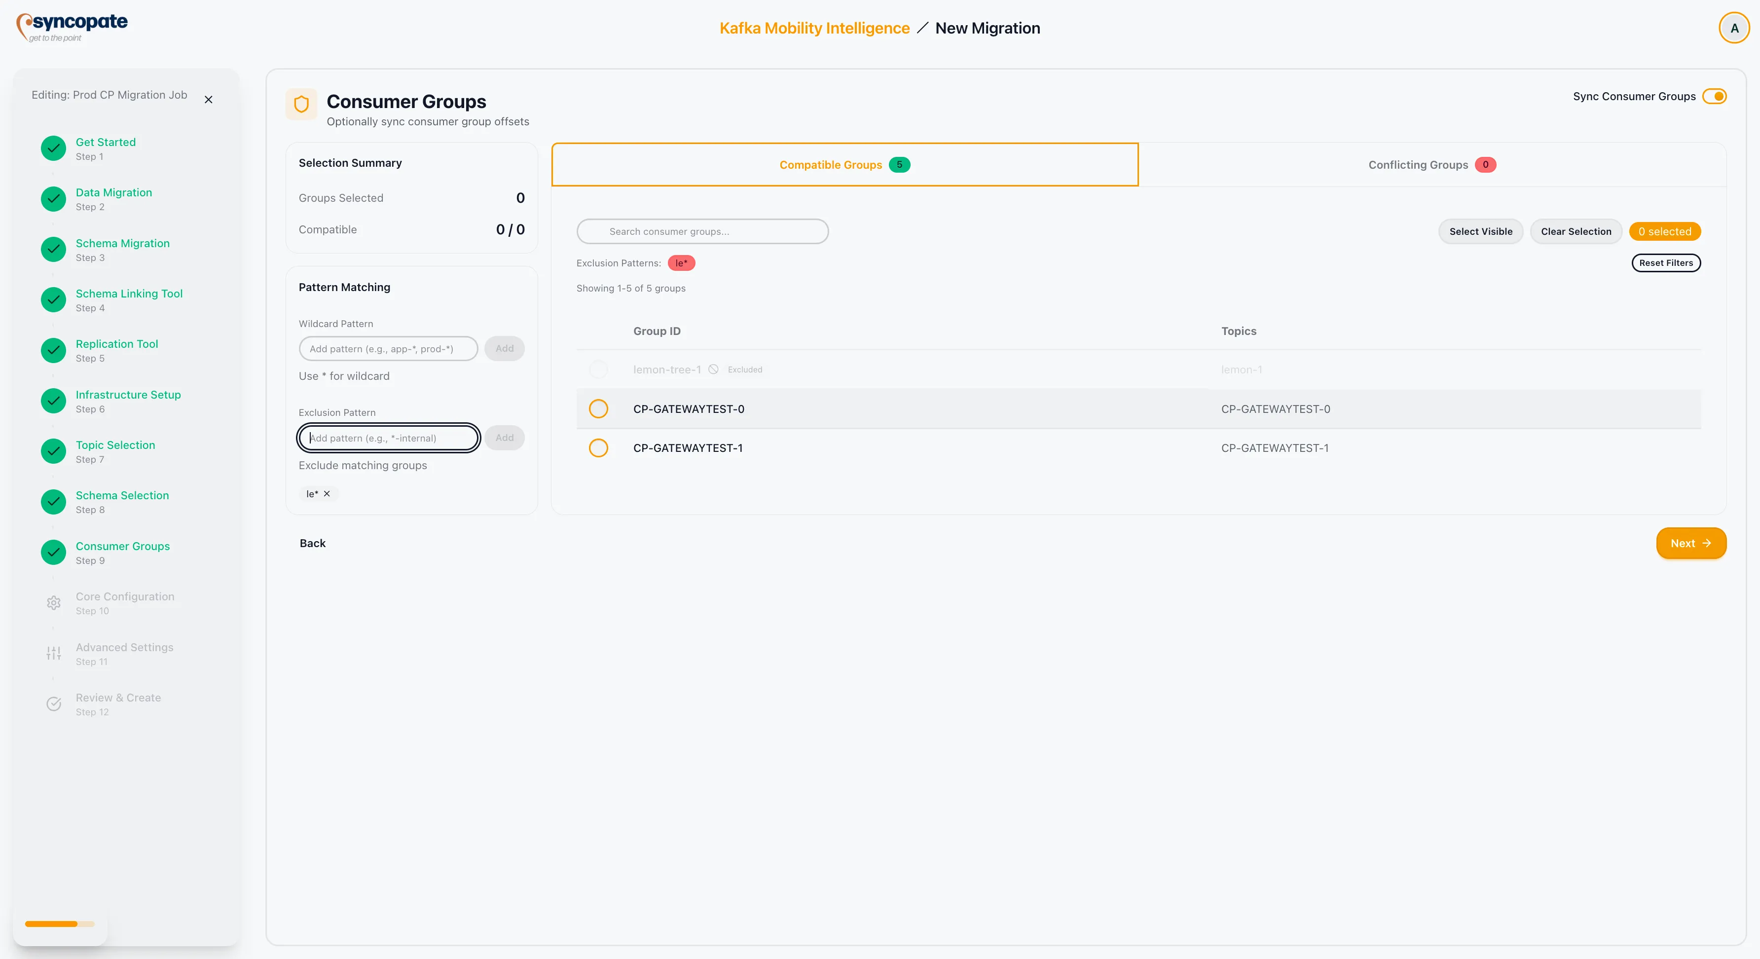
Task: Click the Review & Create checkmark icon
Action: point(53,703)
